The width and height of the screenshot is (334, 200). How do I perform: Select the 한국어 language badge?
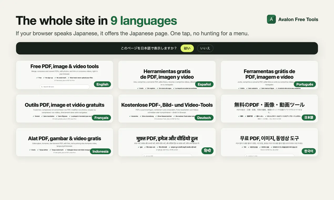(x=309, y=151)
